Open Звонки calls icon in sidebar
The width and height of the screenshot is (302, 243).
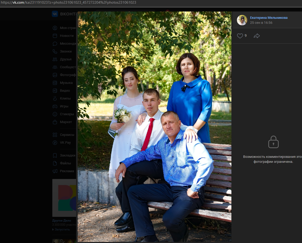(x=55, y=51)
